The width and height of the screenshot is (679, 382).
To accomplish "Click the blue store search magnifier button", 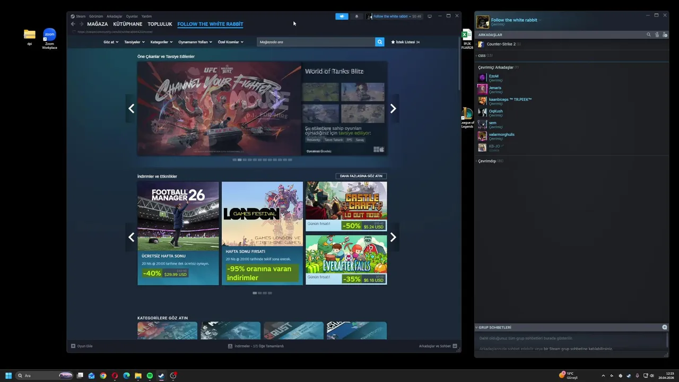I will pyautogui.click(x=379, y=42).
